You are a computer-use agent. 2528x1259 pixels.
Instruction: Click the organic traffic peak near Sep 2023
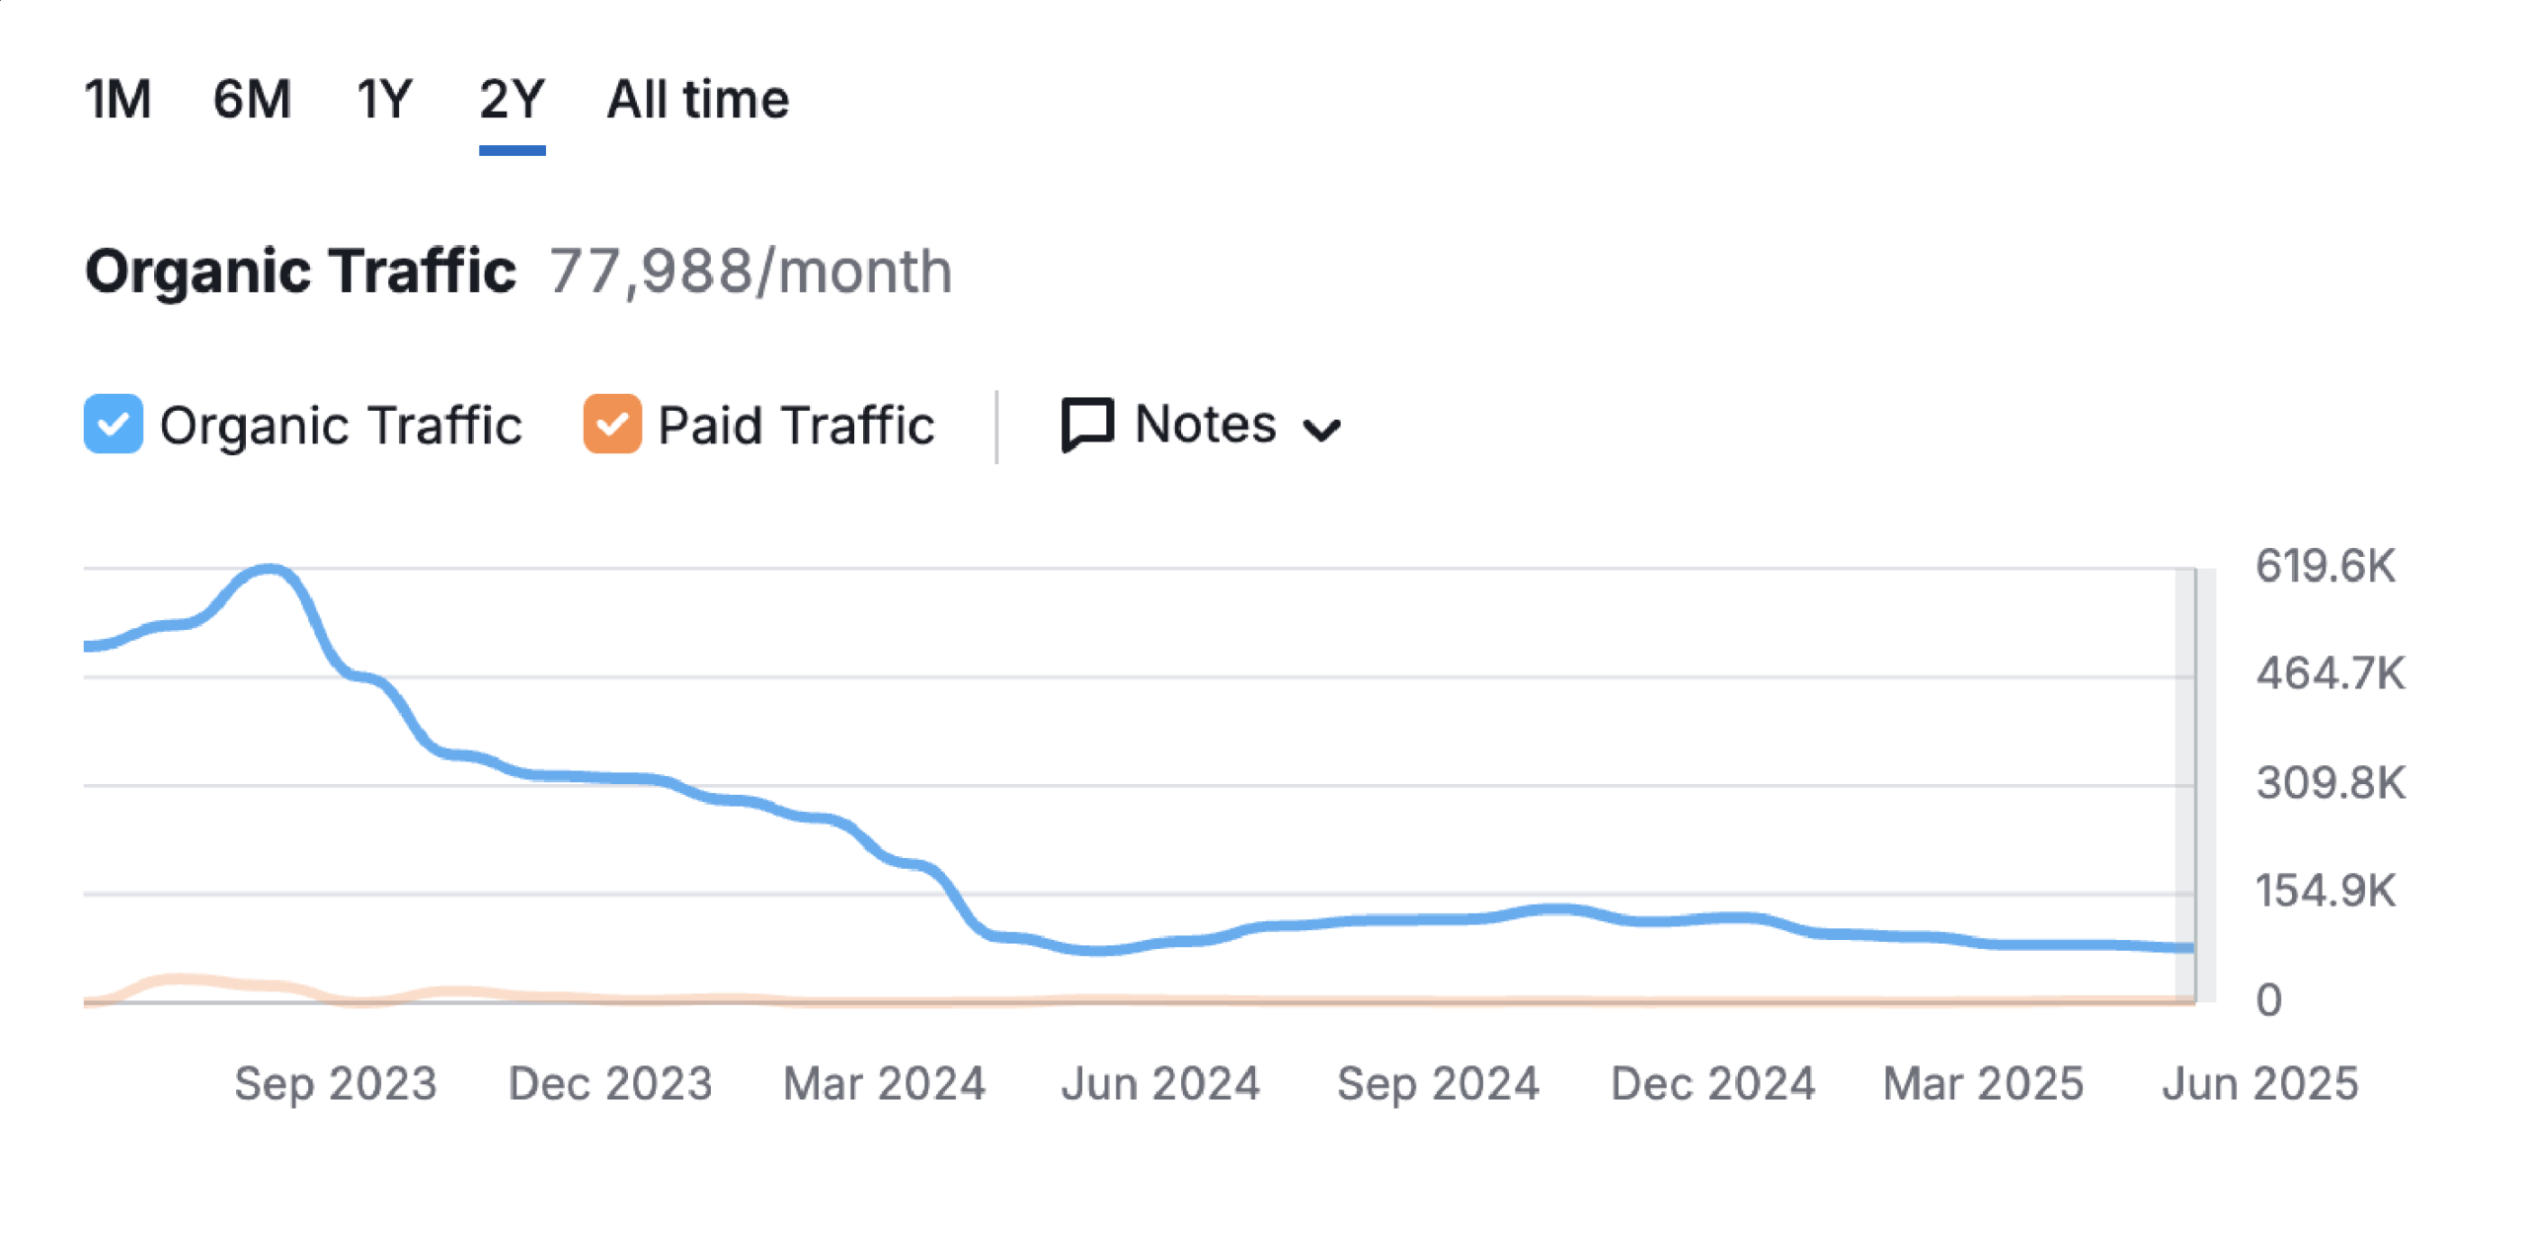269,570
